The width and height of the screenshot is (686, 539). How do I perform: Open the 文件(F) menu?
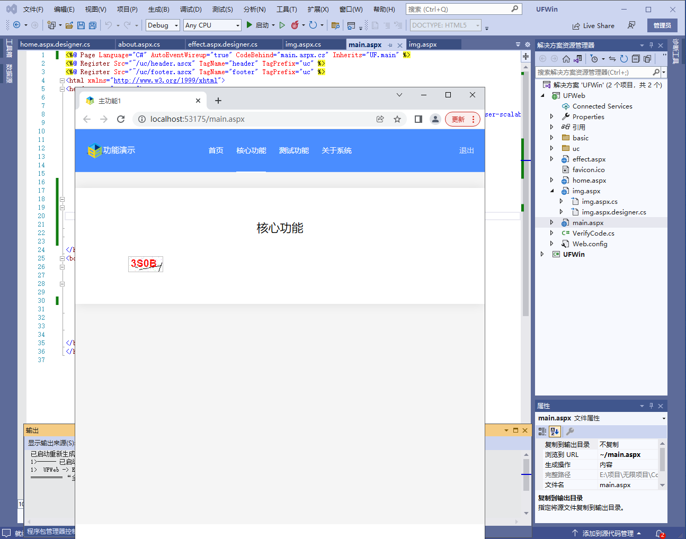tap(33, 9)
